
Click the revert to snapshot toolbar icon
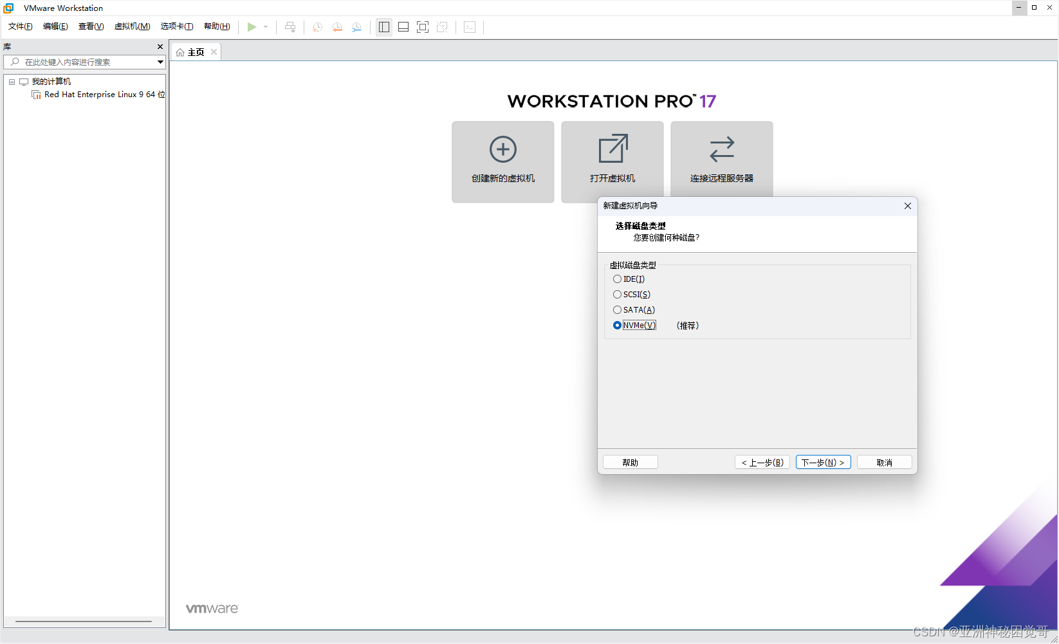point(337,27)
